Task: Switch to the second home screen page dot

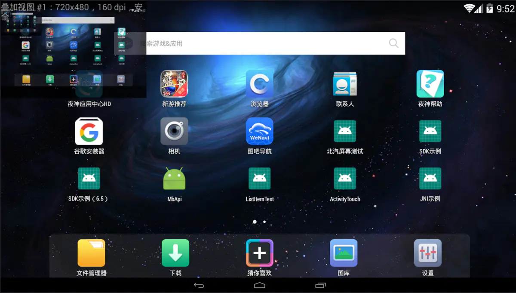Action: pos(264,222)
